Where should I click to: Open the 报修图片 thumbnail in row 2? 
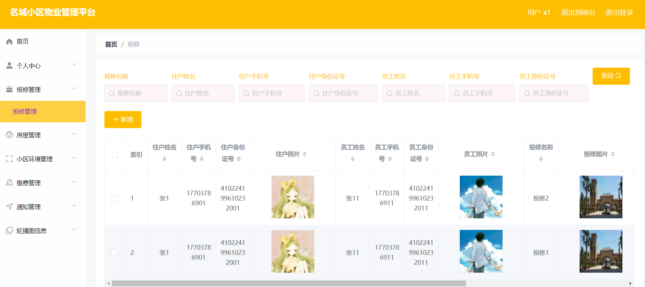[601, 251]
